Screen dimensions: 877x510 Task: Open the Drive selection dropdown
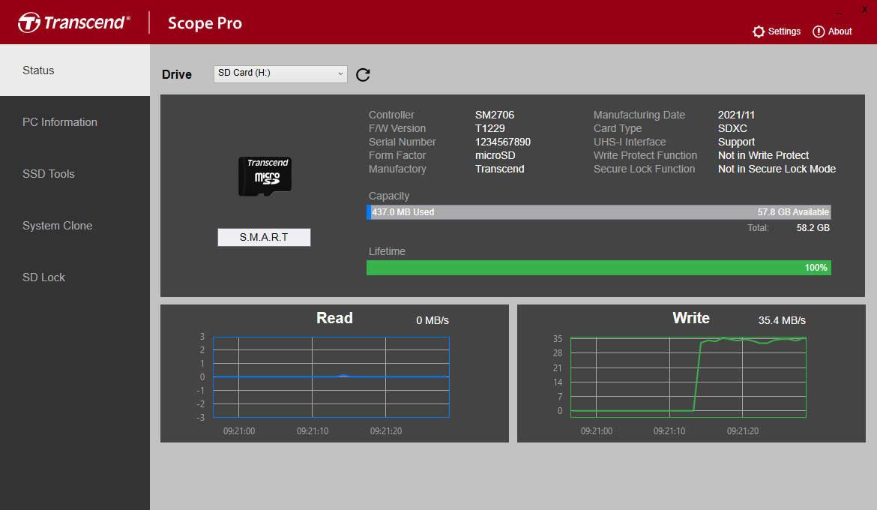coord(280,74)
